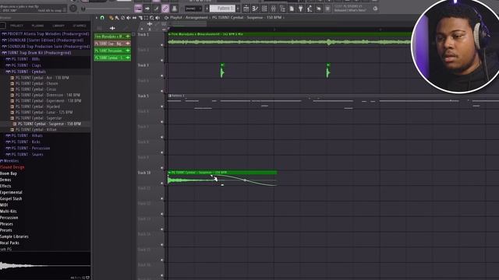Click the first audio marker clip on Track 3

(x=222, y=71)
